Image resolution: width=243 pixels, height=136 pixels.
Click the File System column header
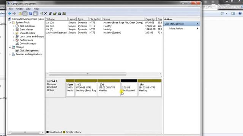(x=95, y=19)
